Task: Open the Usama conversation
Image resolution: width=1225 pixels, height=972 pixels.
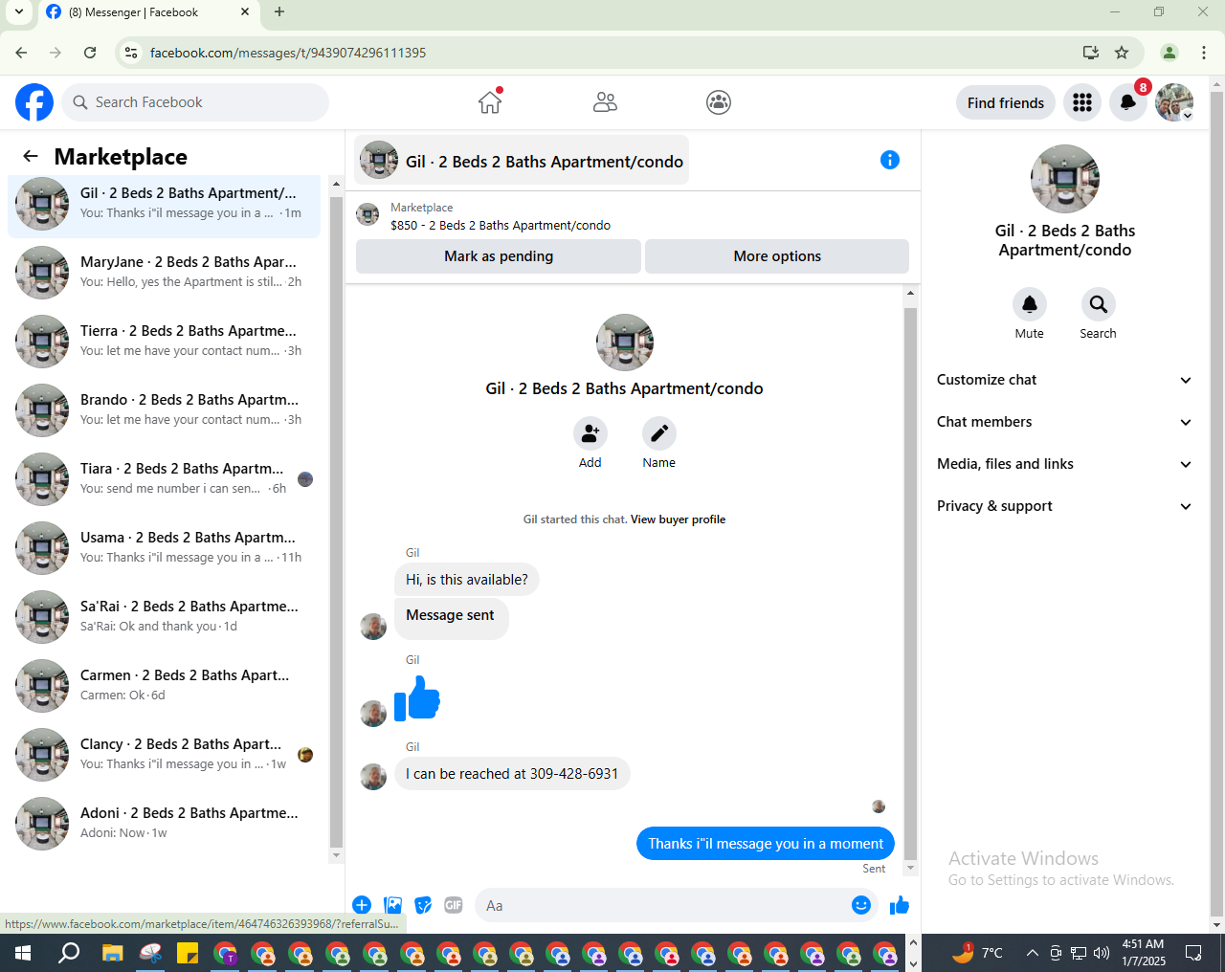Action: (165, 548)
